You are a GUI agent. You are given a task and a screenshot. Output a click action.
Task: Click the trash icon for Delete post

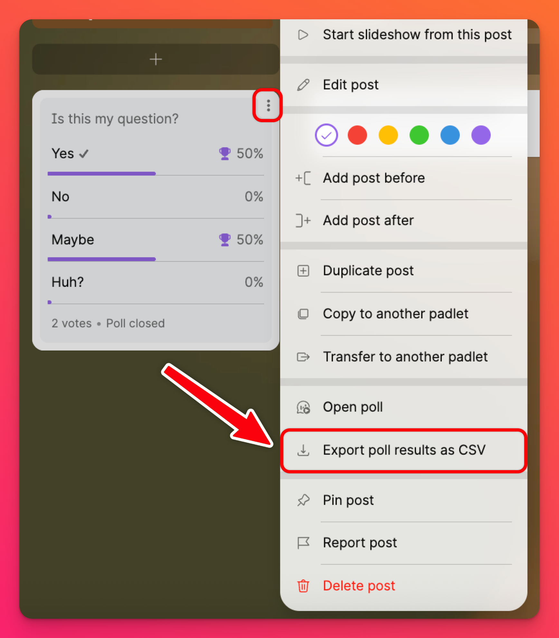pos(303,586)
